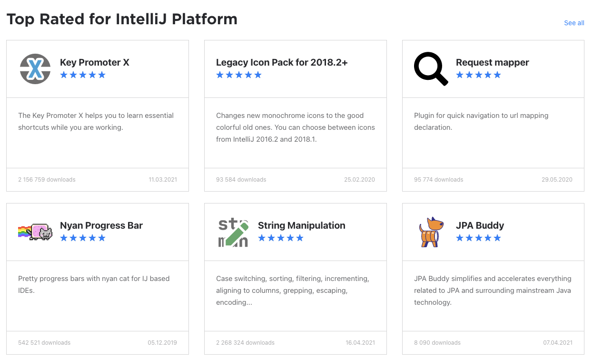Click the star rating under Nyan Progress Bar
Image resolution: width=593 pixels, height=358 pixels.
click(x=83, y=238)
